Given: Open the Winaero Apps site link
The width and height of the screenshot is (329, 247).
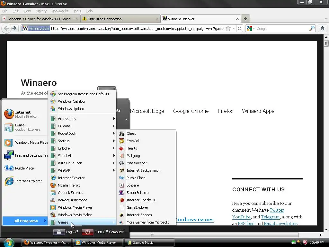Looking at the screenshot, I should pyautogui.click(x=258, y=111).
